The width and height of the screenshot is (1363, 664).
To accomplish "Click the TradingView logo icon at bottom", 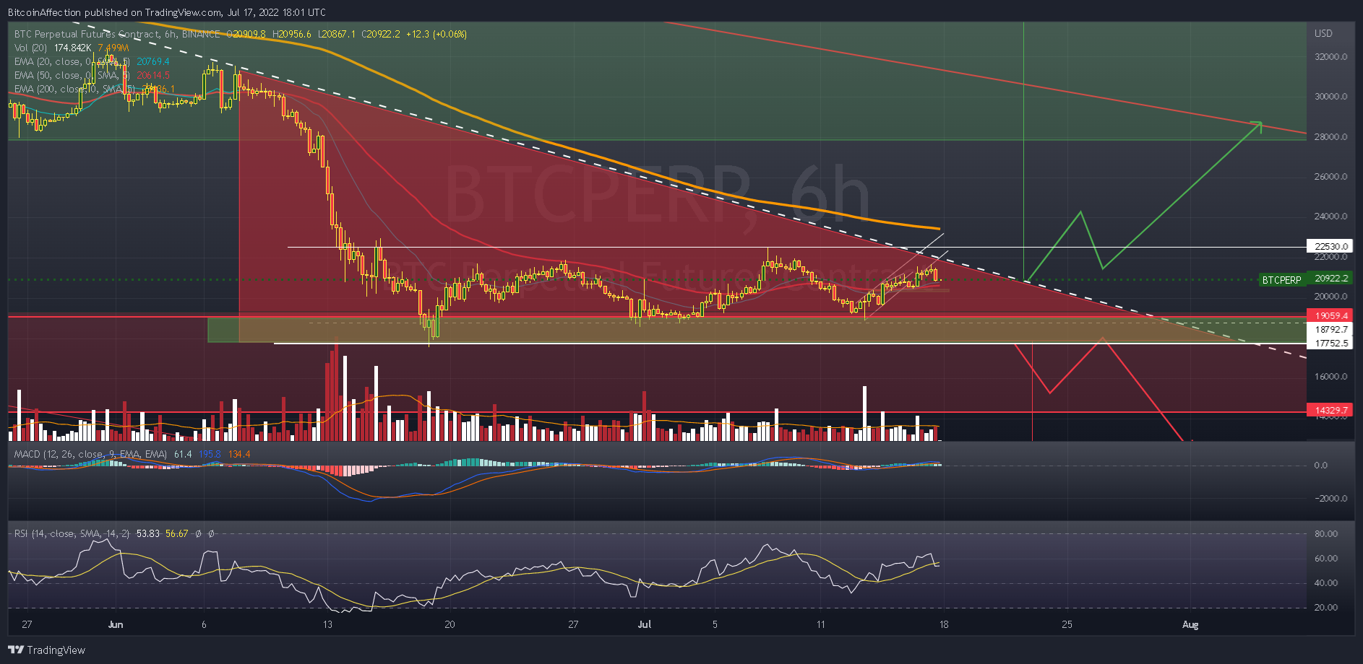I will click(x=15, y=650).
